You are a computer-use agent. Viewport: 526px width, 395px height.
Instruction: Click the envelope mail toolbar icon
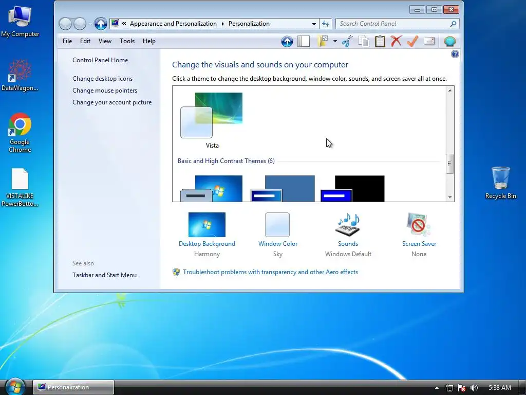click(429, 41)
